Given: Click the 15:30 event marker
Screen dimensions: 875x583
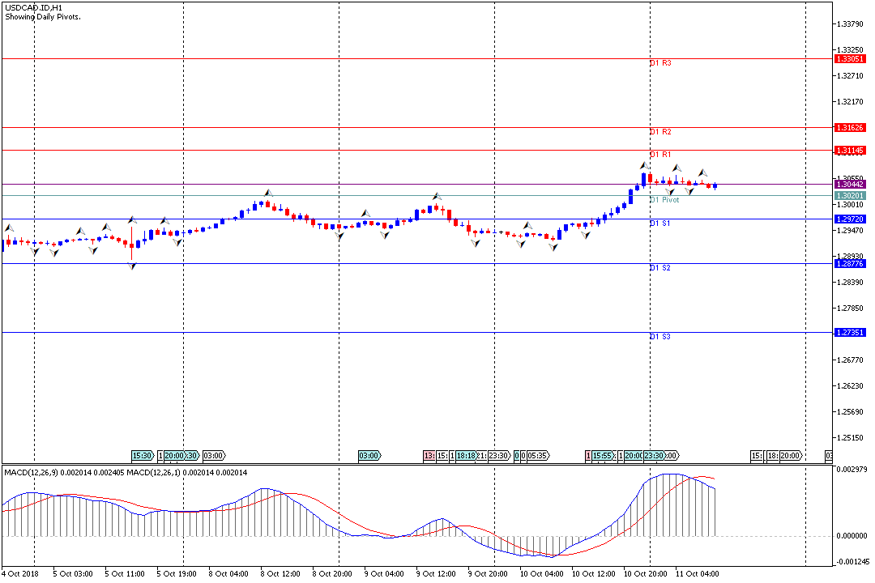Looking at the screenshot, I should tap(143, 456).
